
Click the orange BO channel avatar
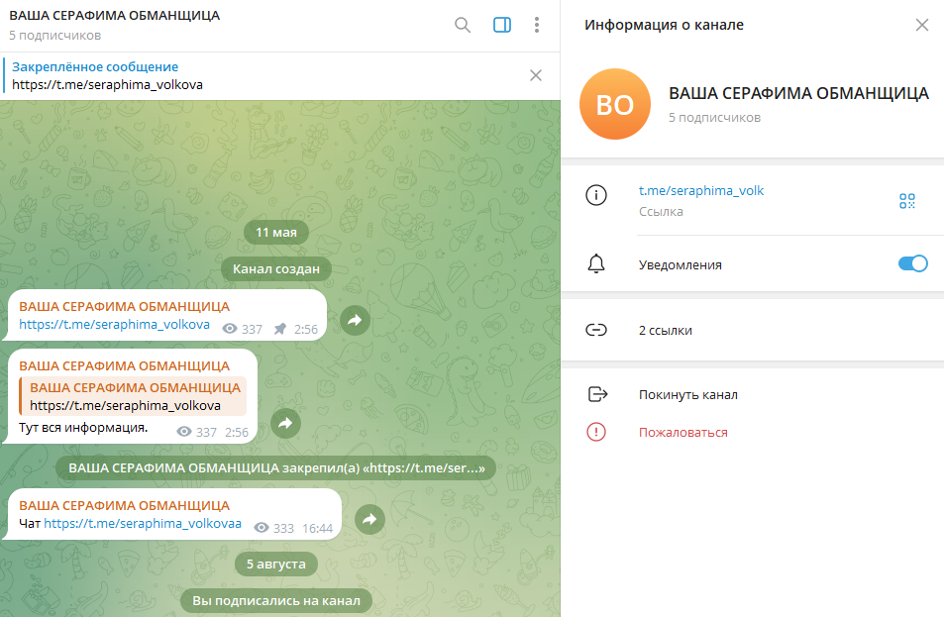click(614, 105)
